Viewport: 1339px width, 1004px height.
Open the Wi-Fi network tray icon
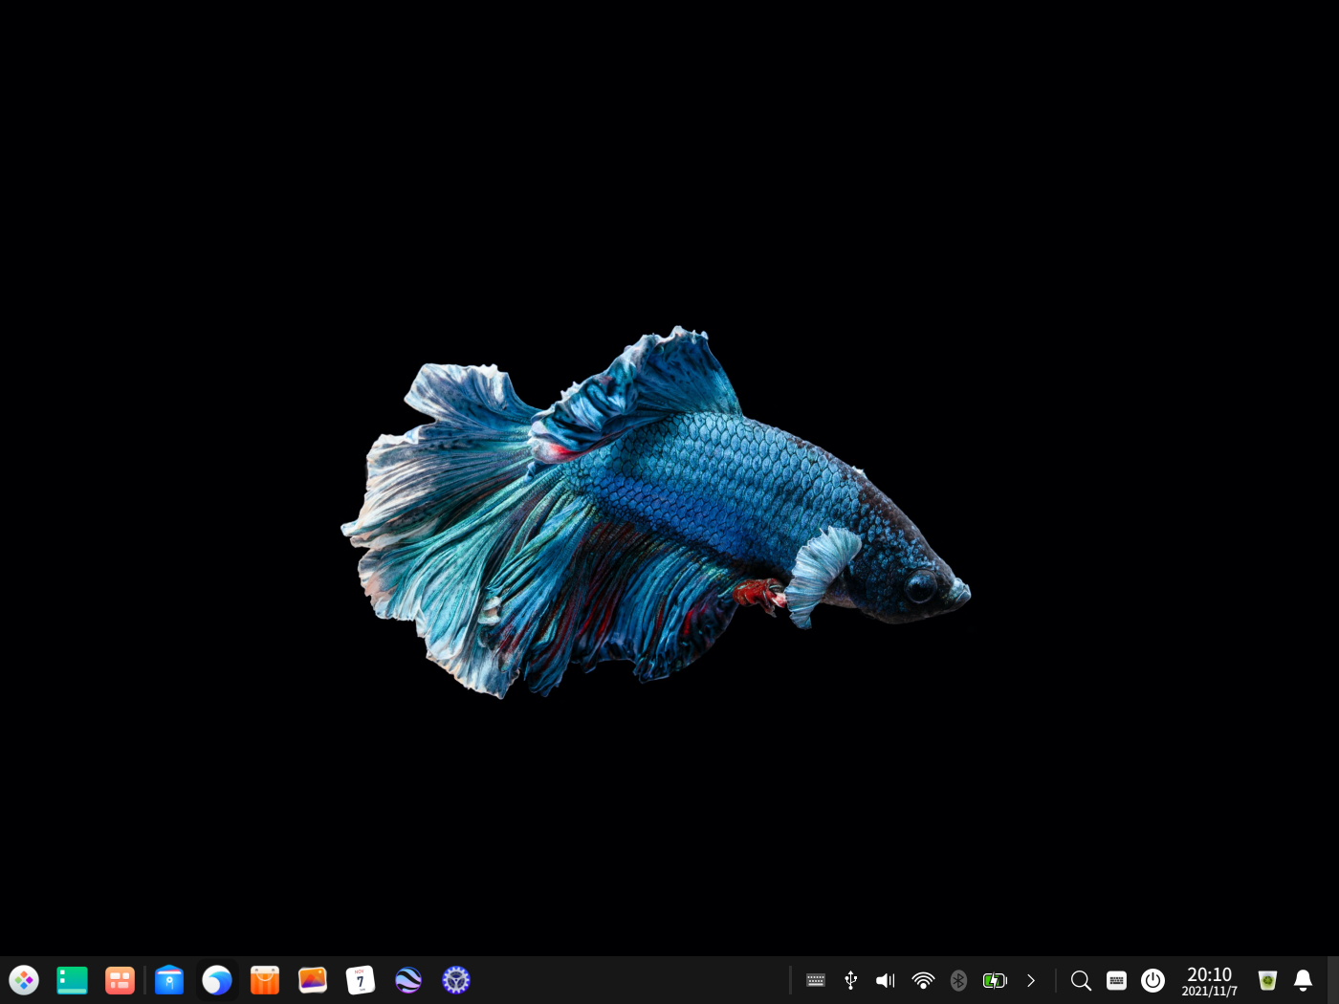[923, 980]
